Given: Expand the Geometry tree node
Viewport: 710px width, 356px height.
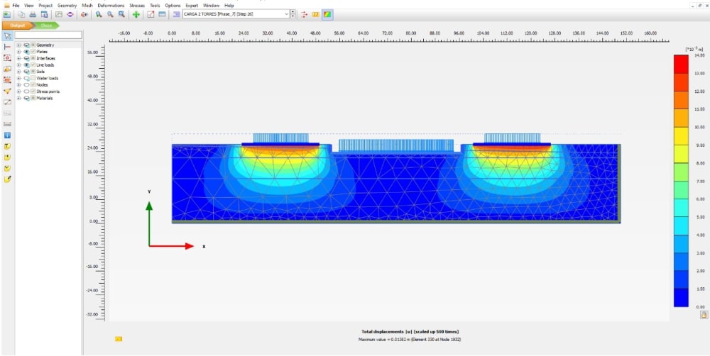Looking at the screenshot, I should coord(18,45).
